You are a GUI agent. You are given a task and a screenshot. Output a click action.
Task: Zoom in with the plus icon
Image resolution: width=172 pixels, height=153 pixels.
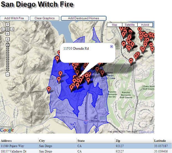click(x=7, y=39)
